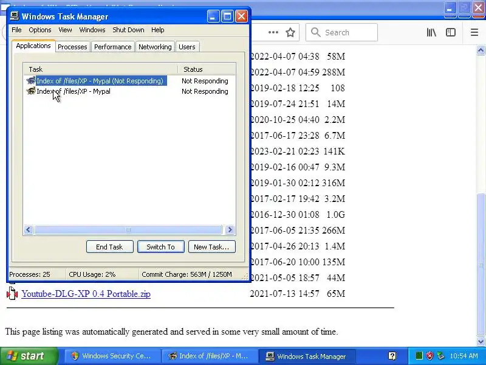486x365 pixels.
Task: Click the browser page scroll-down arrow
Action: pyautogui.click(x=481, y=341)
